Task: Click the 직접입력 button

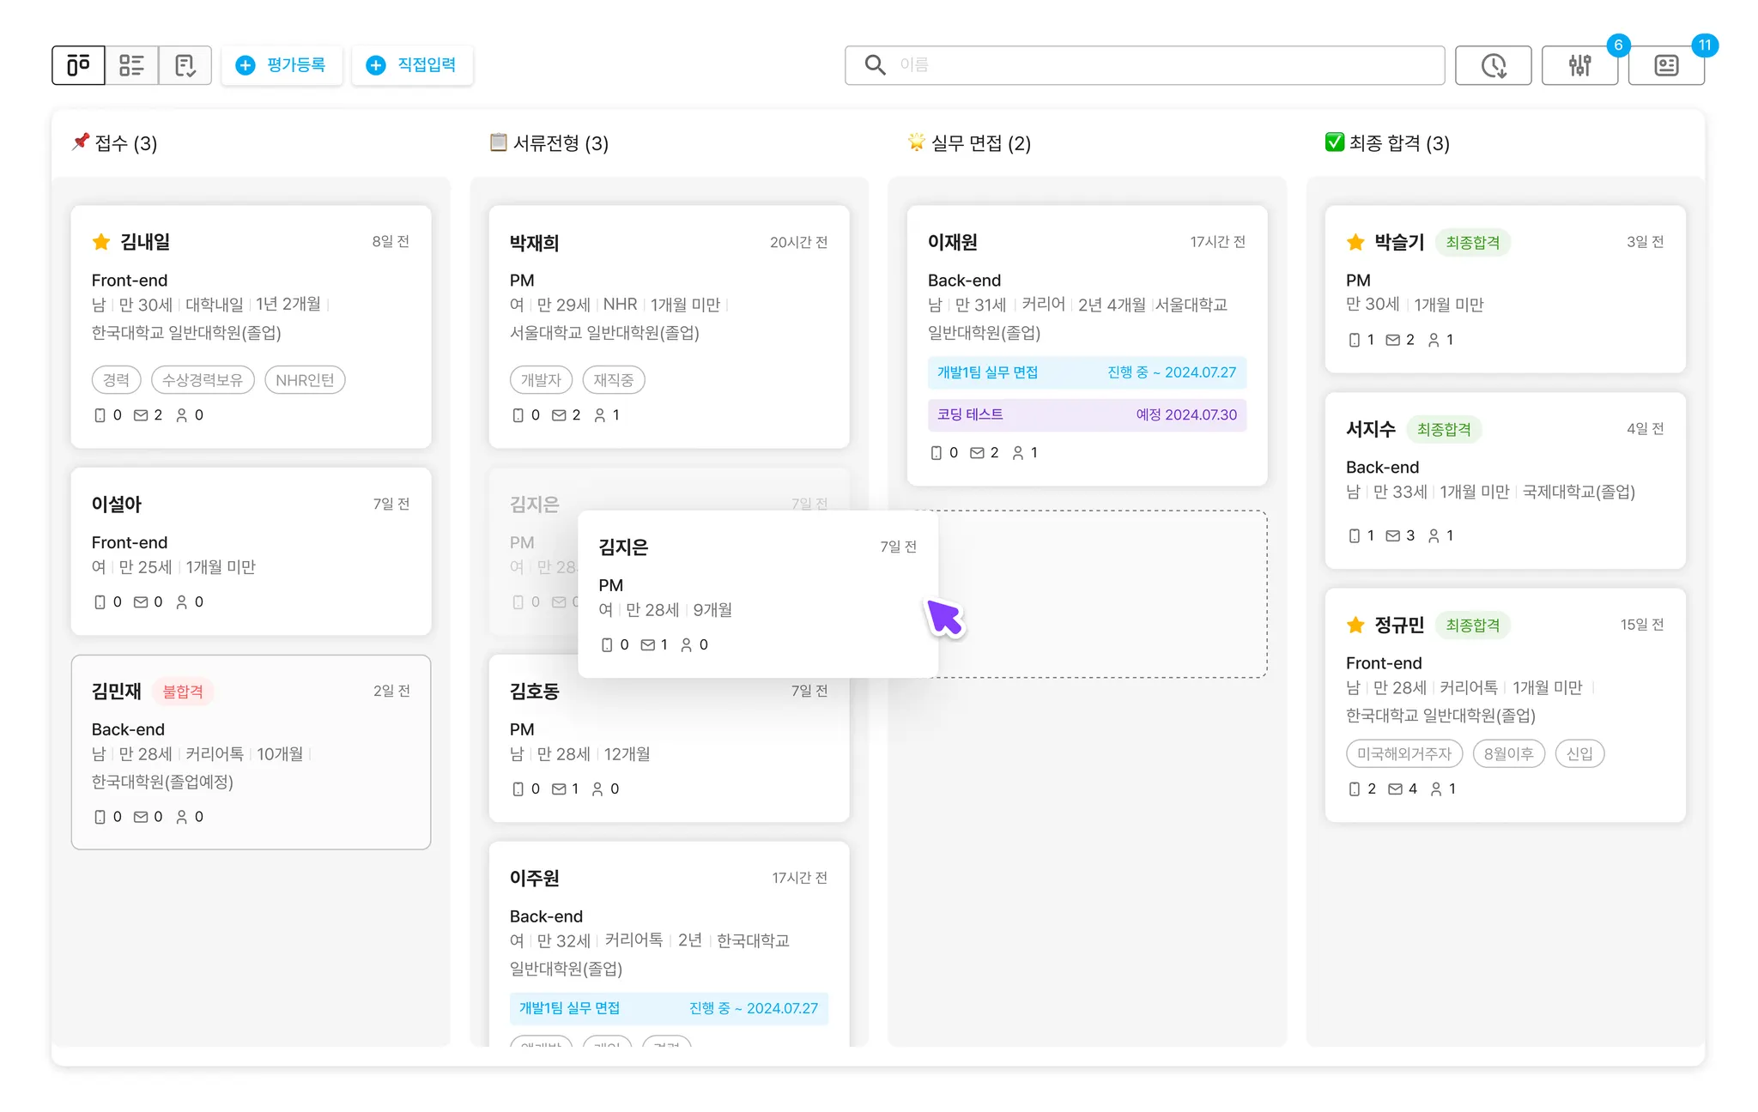Action: [412, 65]
